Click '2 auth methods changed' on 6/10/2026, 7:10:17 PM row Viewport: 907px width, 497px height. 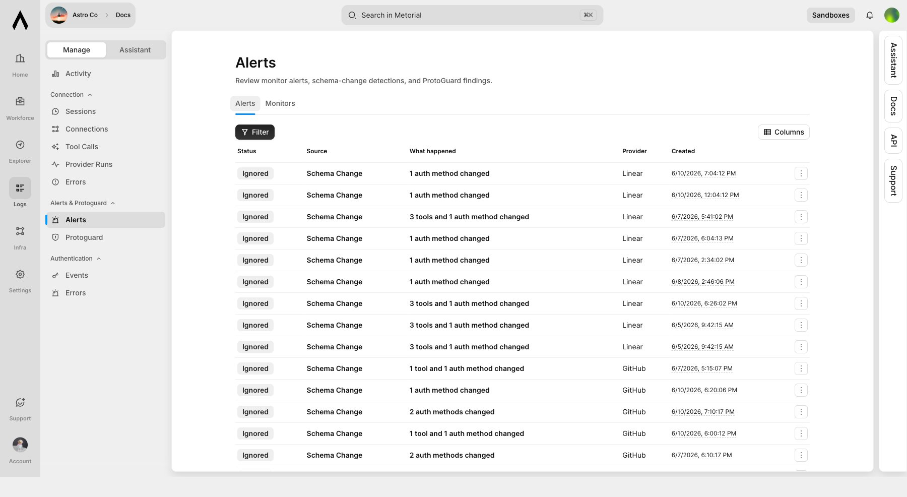452,412
